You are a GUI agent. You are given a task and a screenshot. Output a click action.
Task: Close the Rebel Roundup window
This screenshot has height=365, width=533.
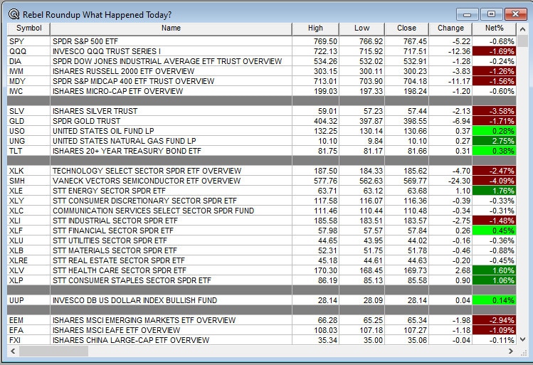(516, 14)
